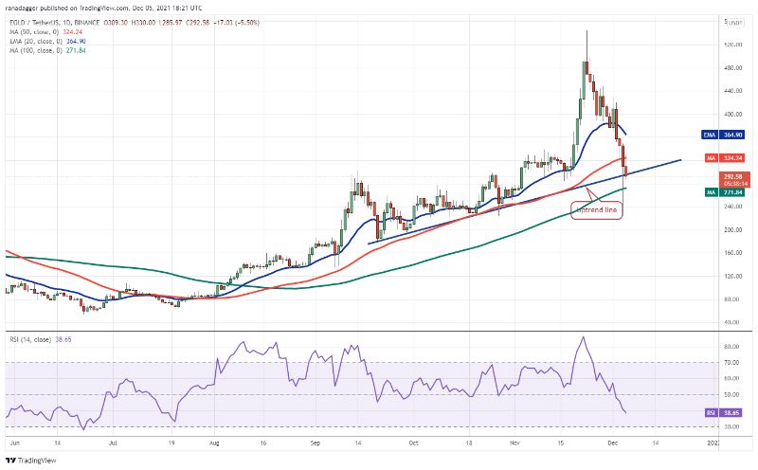The width and height of the screenshot is (758, 470).
Task: Click the TradingView logo icon
Action: [11, 461]
